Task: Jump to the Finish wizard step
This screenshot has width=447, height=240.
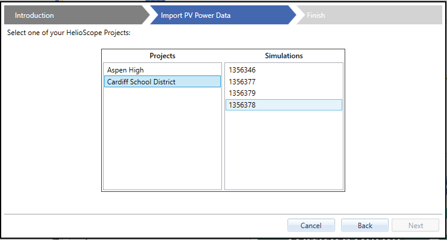Action: coord(316,15)
